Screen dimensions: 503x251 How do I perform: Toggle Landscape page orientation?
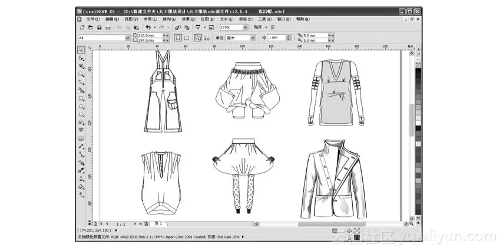(x=187, y=38)
